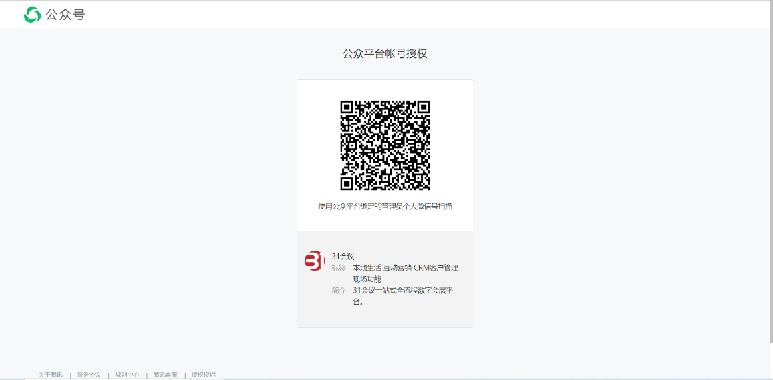Click the 现场功能 tag
773x380 pixels.
(366, 279)
